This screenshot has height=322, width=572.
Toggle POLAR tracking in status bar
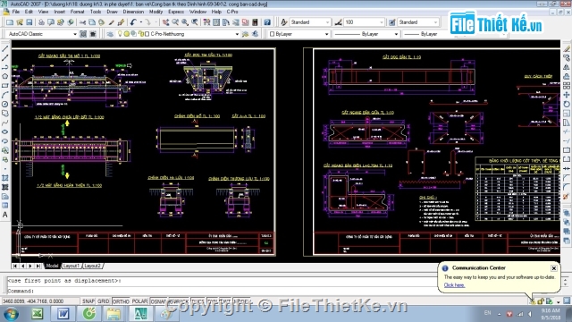click(139, 301)
